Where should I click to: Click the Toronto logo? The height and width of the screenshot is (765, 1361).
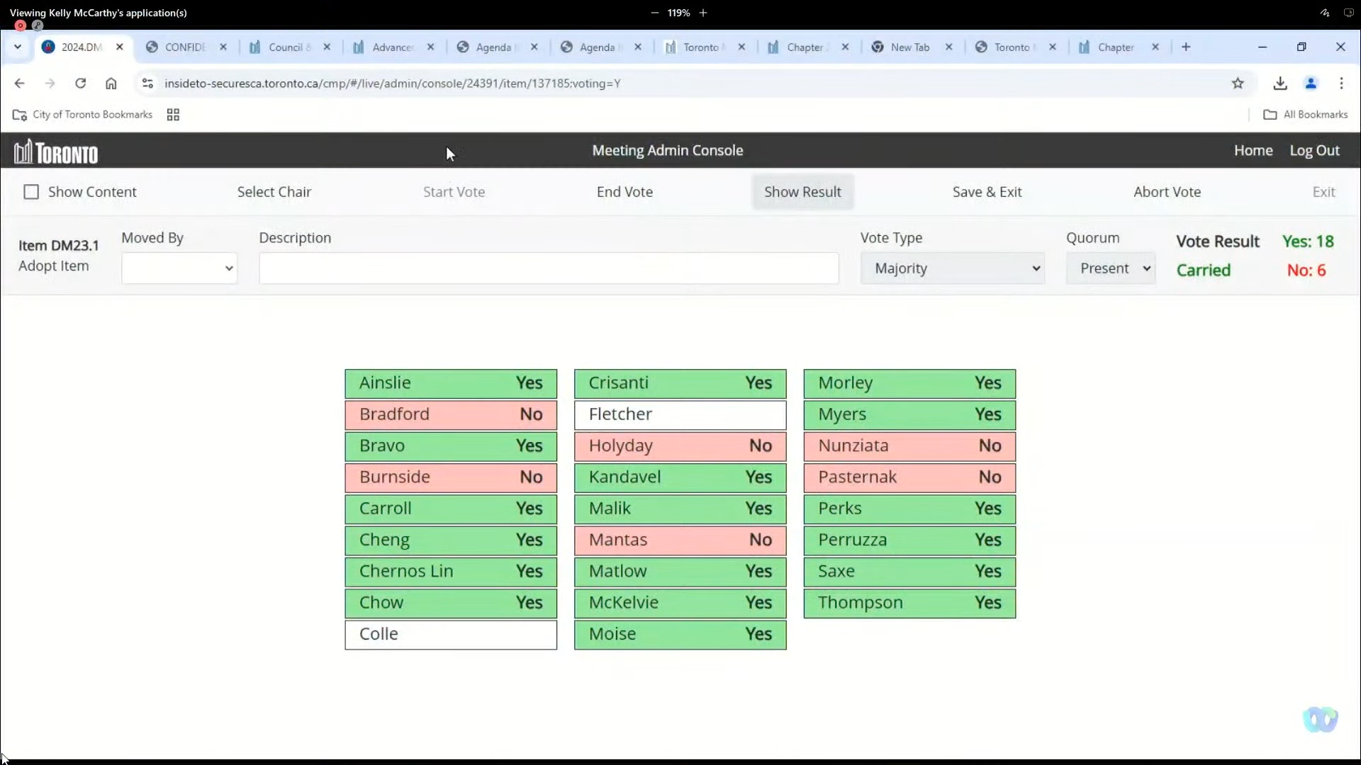pyautogui.click(x=56, y=151)
